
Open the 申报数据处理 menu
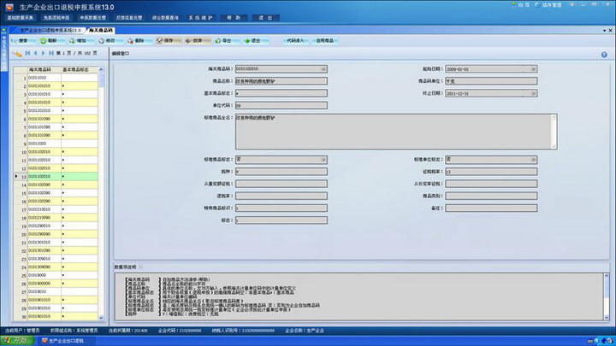tap(92, 18)
